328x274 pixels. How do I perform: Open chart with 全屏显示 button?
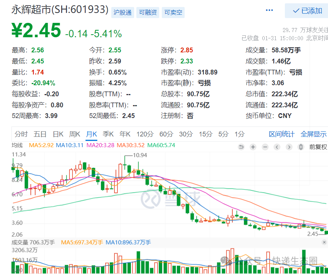pos(313,134)
